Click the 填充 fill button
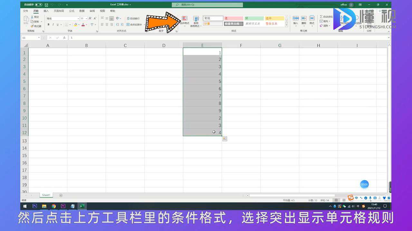Image resolution: width=412 pixels, height=231 pixels. (x=325, y=21)
